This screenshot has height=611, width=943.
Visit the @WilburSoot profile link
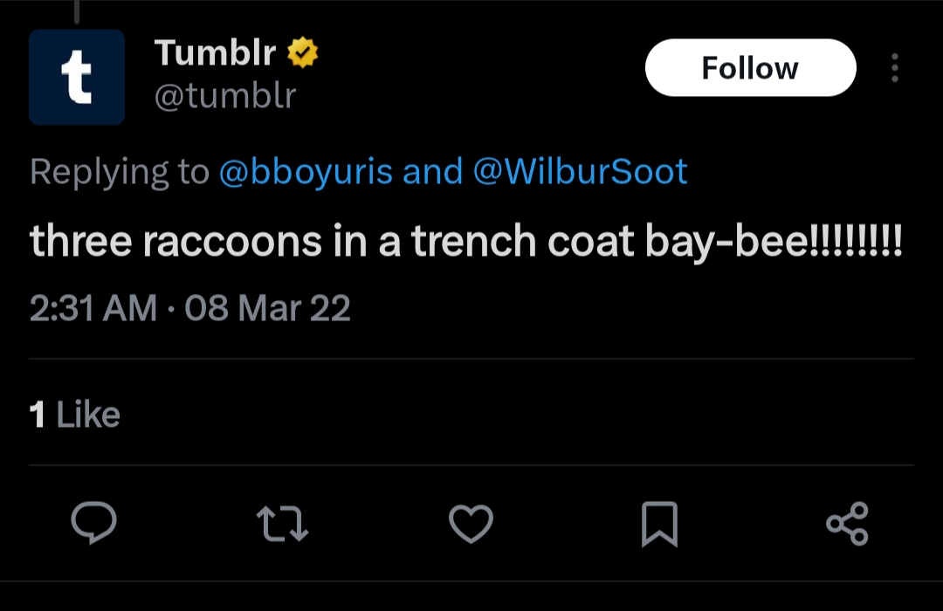point(580,172)
